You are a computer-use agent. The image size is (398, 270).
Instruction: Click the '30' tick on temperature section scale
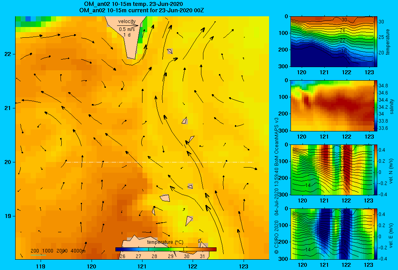381,22
